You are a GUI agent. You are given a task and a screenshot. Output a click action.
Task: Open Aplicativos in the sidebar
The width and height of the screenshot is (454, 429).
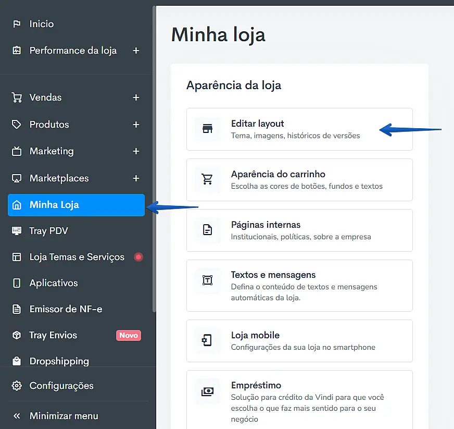coord(54,283)
